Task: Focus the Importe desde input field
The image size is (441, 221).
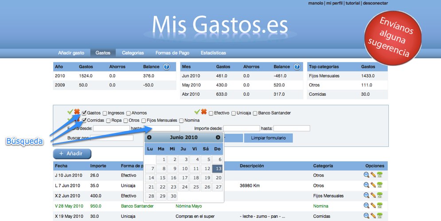Action: 241,129
